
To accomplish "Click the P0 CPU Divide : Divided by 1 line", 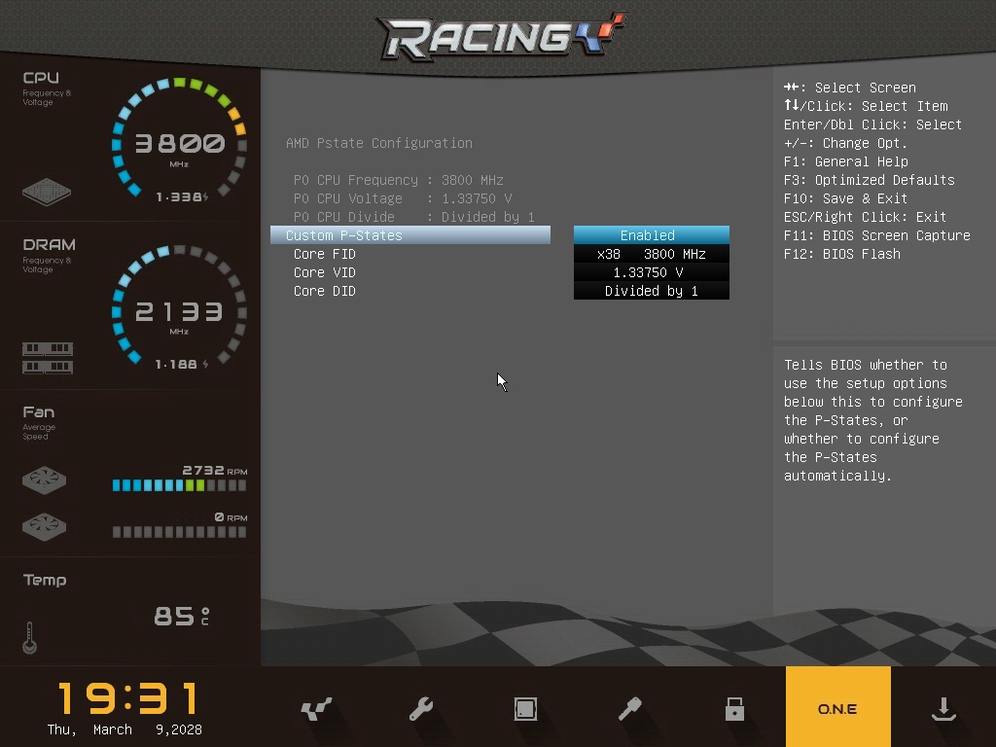I will tap(414, 217).
